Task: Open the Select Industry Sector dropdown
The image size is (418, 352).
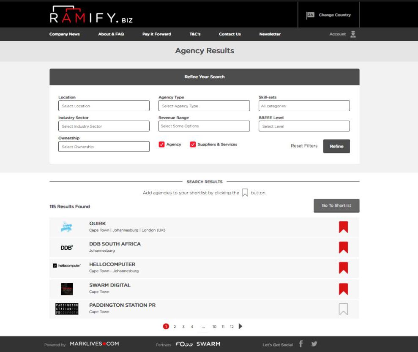Action: point(104,126)
